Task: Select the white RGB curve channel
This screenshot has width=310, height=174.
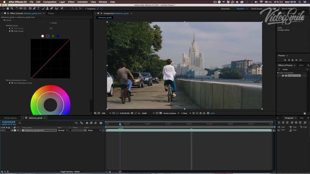Action: pos(43,36)
